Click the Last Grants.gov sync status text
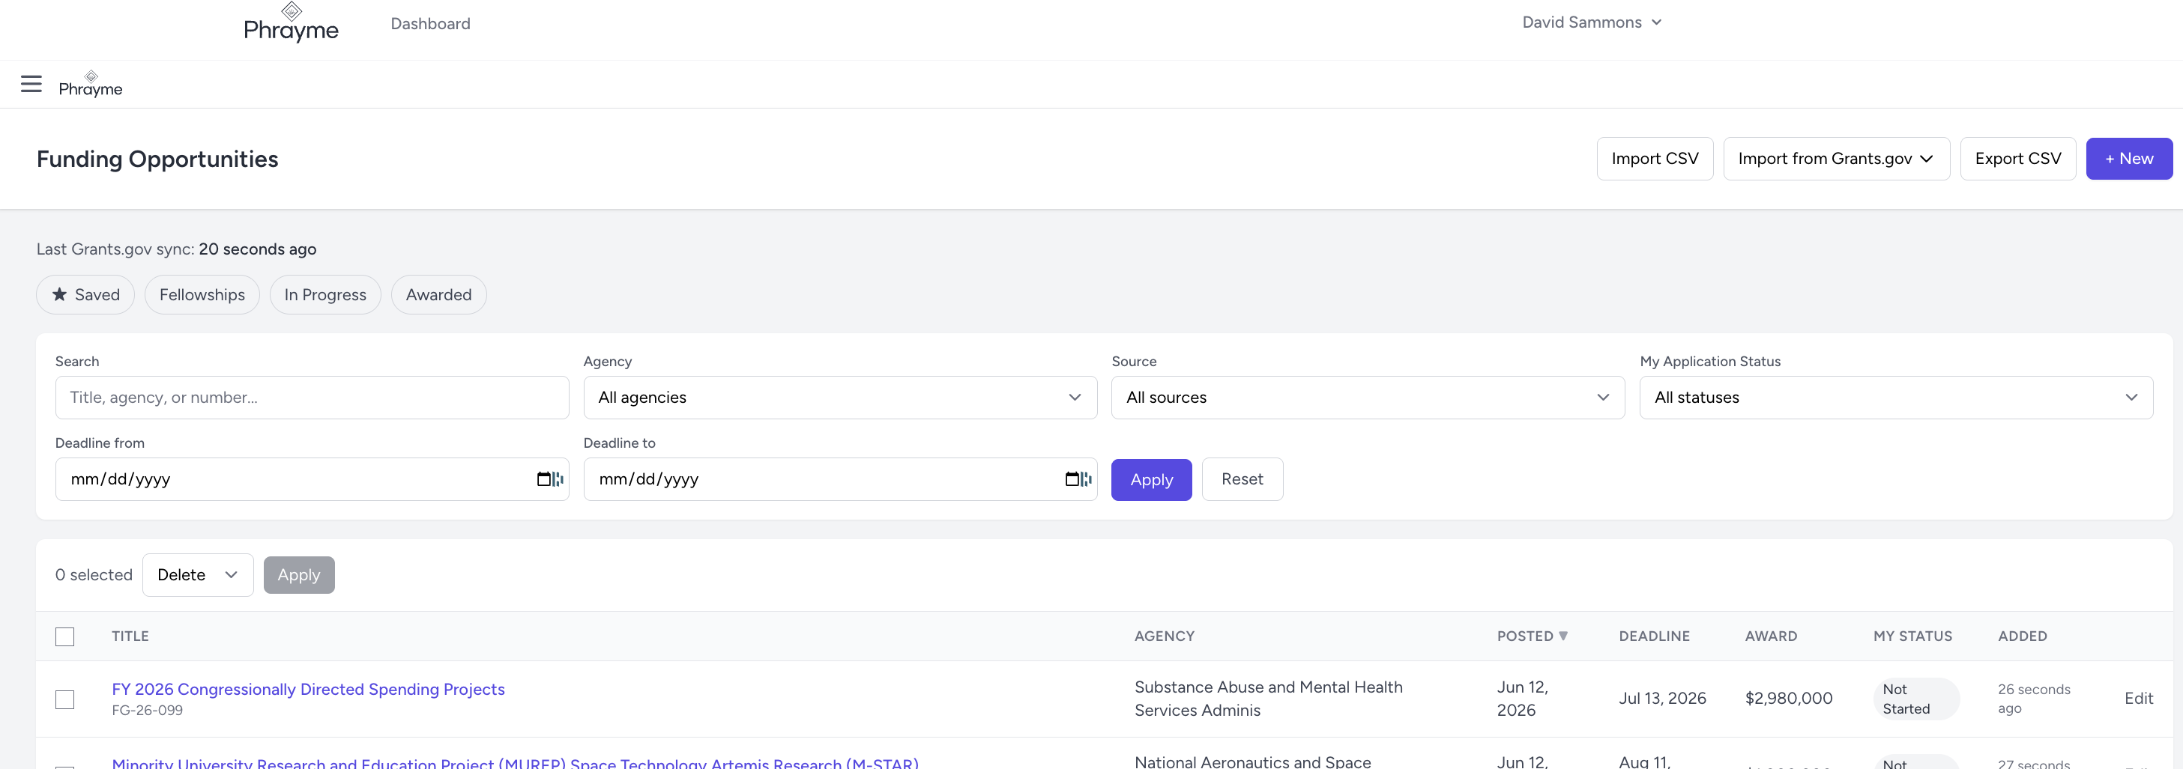The width and height of the screenshot is (2183, 769). pyautogui.click(x=176, y=249)
